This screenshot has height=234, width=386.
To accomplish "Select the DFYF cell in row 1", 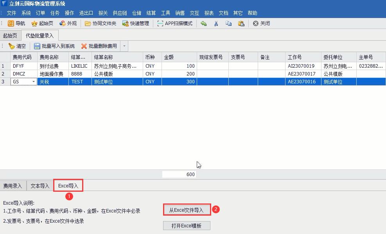I will [x=23, y=66].
